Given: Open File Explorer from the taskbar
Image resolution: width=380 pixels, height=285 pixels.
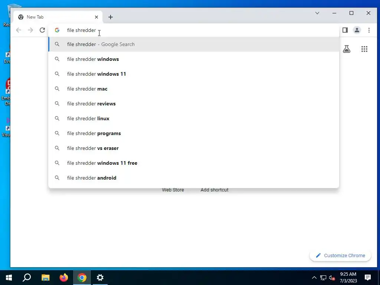Looking at the screenshot, I should click(45, 278).
